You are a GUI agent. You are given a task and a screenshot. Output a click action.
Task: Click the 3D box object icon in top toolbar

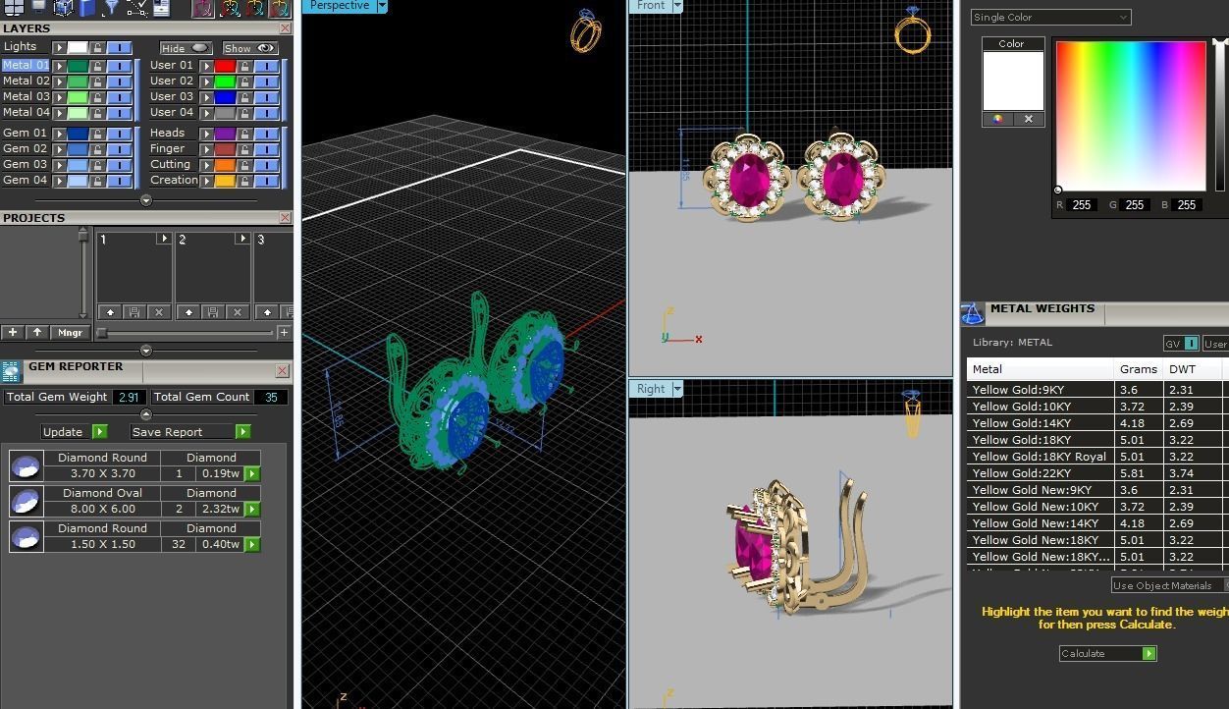[x=63, y=8]
